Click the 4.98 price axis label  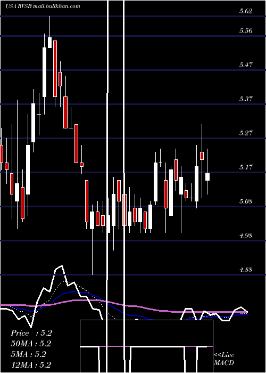(x=246, y=236)
